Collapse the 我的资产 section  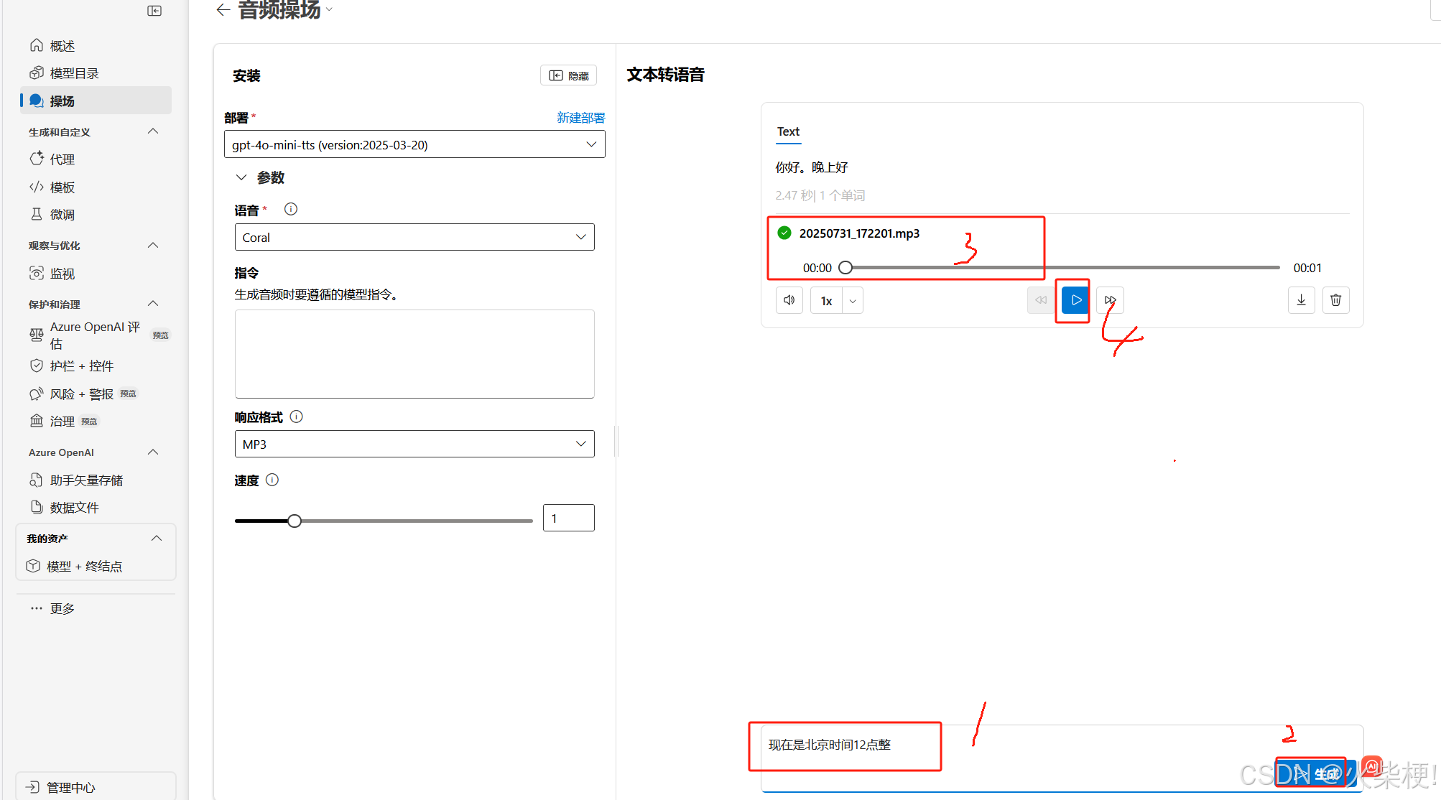coord(157,539)
